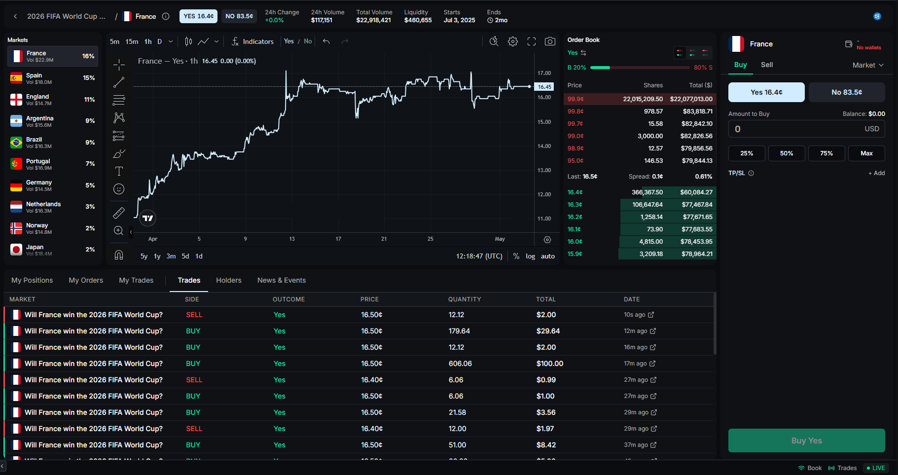Show the TP/SL info tooltip
The image size is (898, 475).
(x=751, y=173)
